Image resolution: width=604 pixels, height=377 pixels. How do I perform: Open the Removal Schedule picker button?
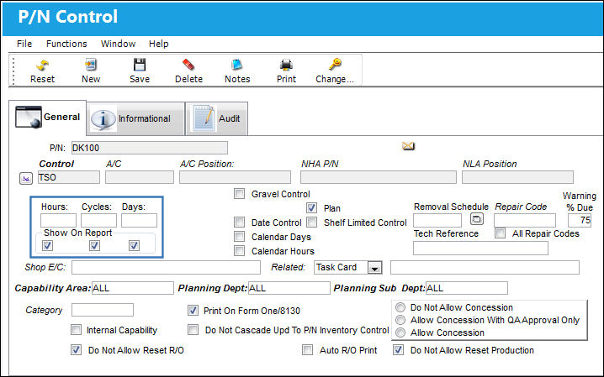[476, 219]
